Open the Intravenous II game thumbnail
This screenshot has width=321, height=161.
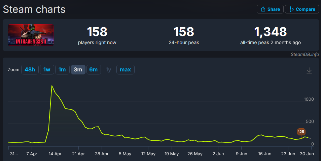pos(31,35)
